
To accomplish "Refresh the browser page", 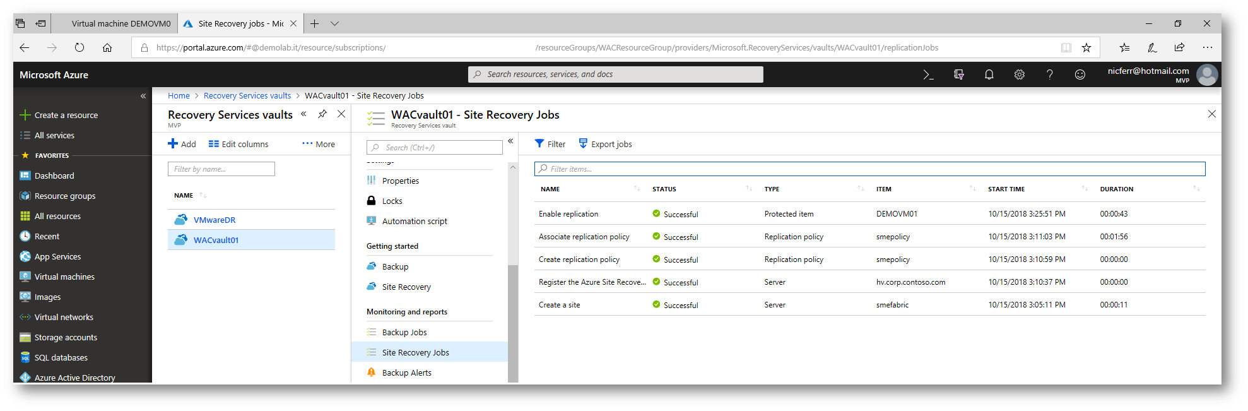I will pos(79,47).
